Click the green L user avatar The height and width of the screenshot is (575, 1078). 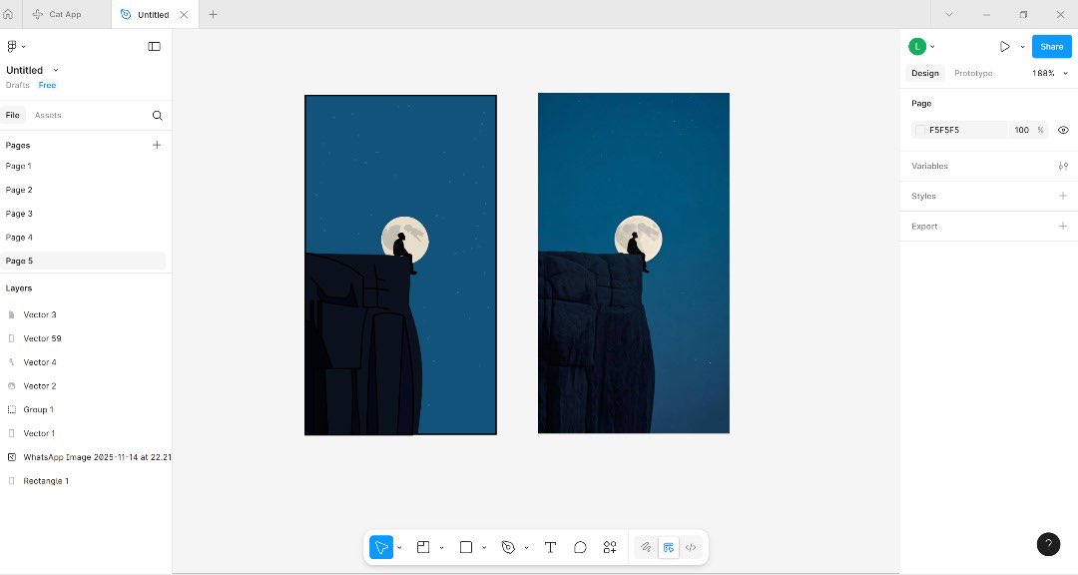tap(917, 47)
